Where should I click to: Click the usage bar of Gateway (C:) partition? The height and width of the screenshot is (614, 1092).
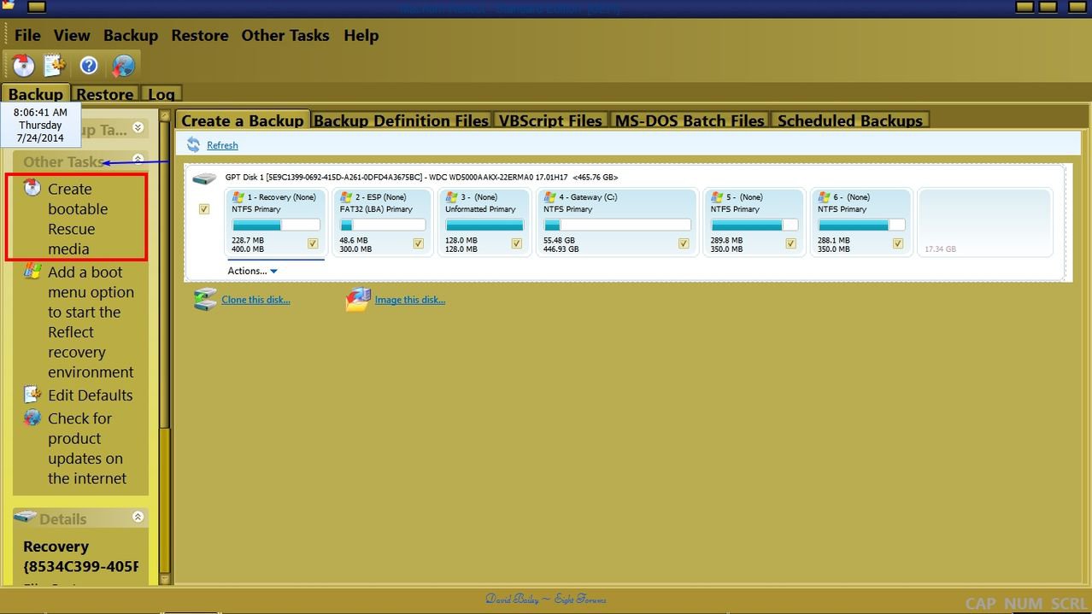[x=617, y=225]
